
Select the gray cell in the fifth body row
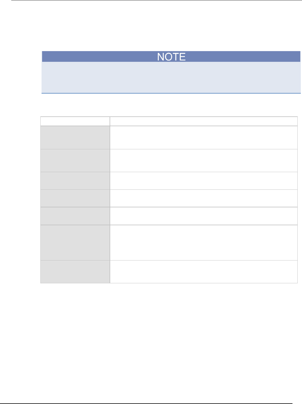coord(75,216)
